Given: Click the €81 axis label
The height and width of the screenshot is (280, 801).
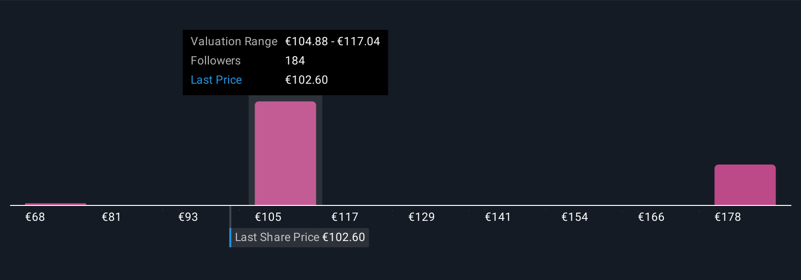Looking at the screenshot, I should pyautogui.click(x=111, y=217).
